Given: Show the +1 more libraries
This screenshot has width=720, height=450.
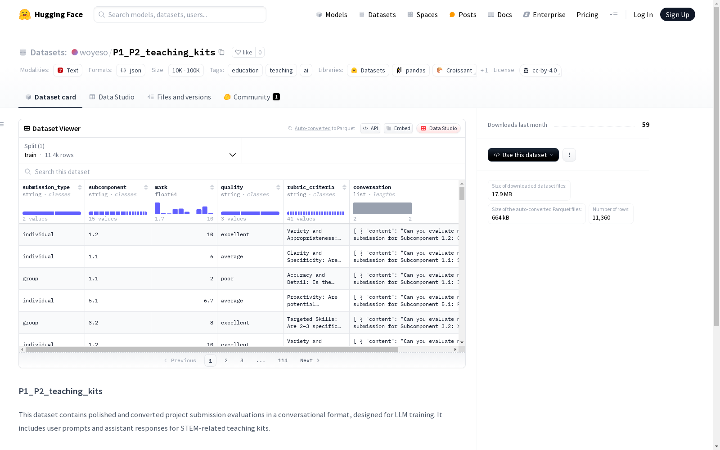Looking at the screenshot, I should [x=484, y=70].
